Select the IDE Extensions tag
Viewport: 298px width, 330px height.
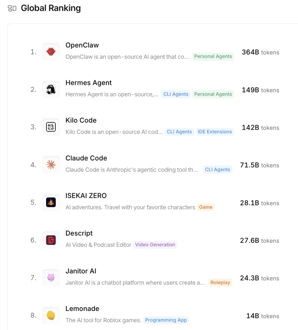coord(215,132)
